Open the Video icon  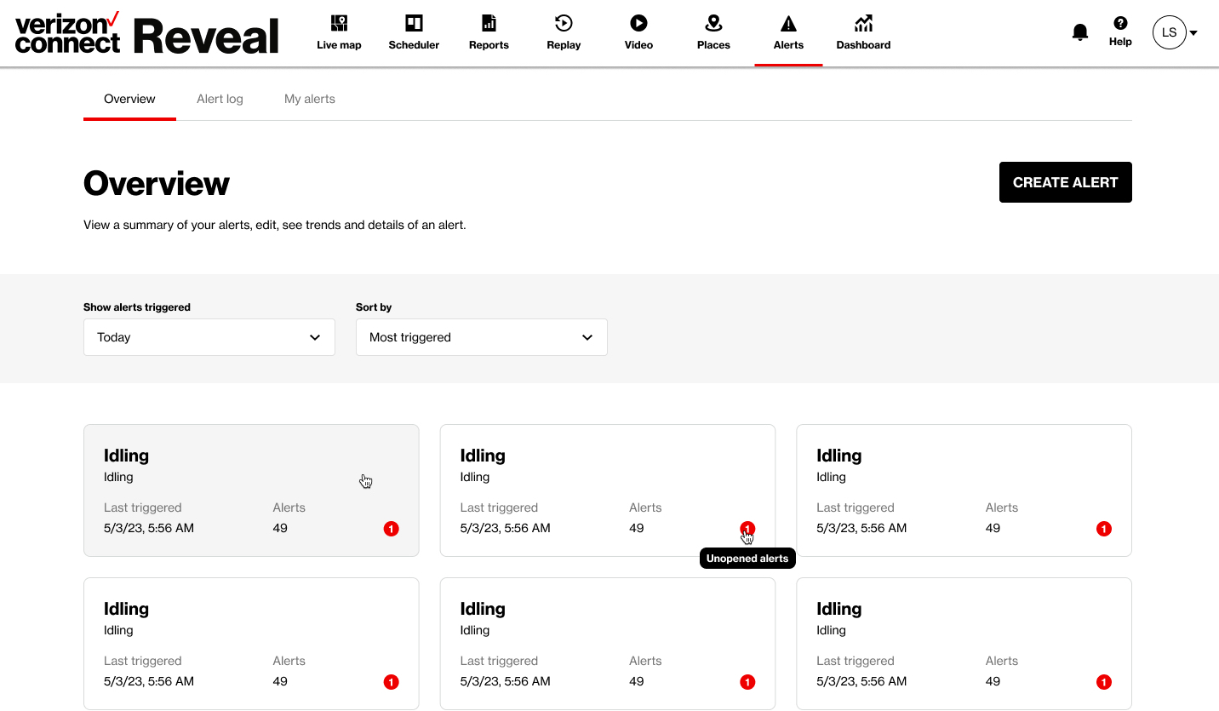[x=638, y=32]
